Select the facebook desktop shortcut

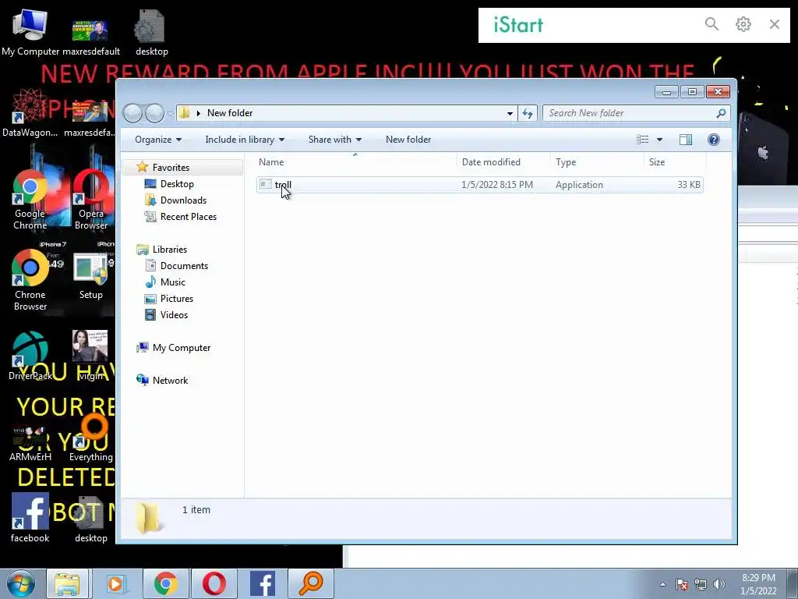(30, 518)
